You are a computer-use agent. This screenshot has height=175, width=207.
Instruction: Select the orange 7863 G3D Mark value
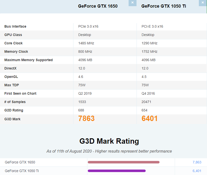[x=86, y=118]
